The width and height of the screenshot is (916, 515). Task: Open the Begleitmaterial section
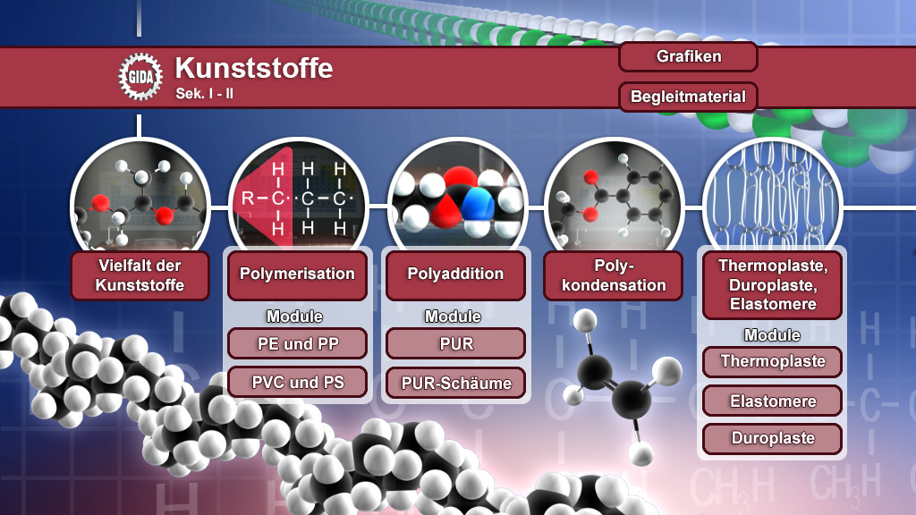point(688,97)
